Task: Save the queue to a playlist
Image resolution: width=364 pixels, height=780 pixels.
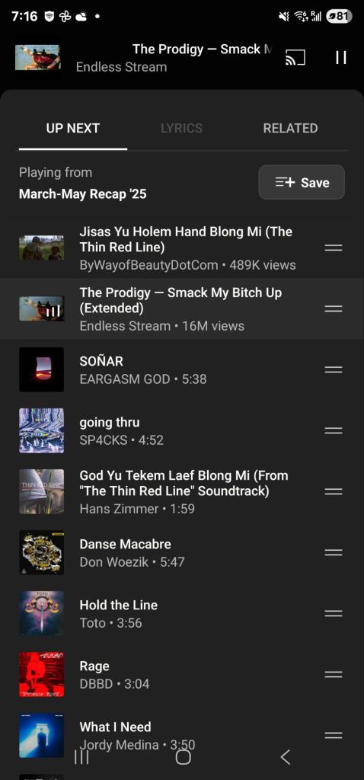Action: (302, 183)
